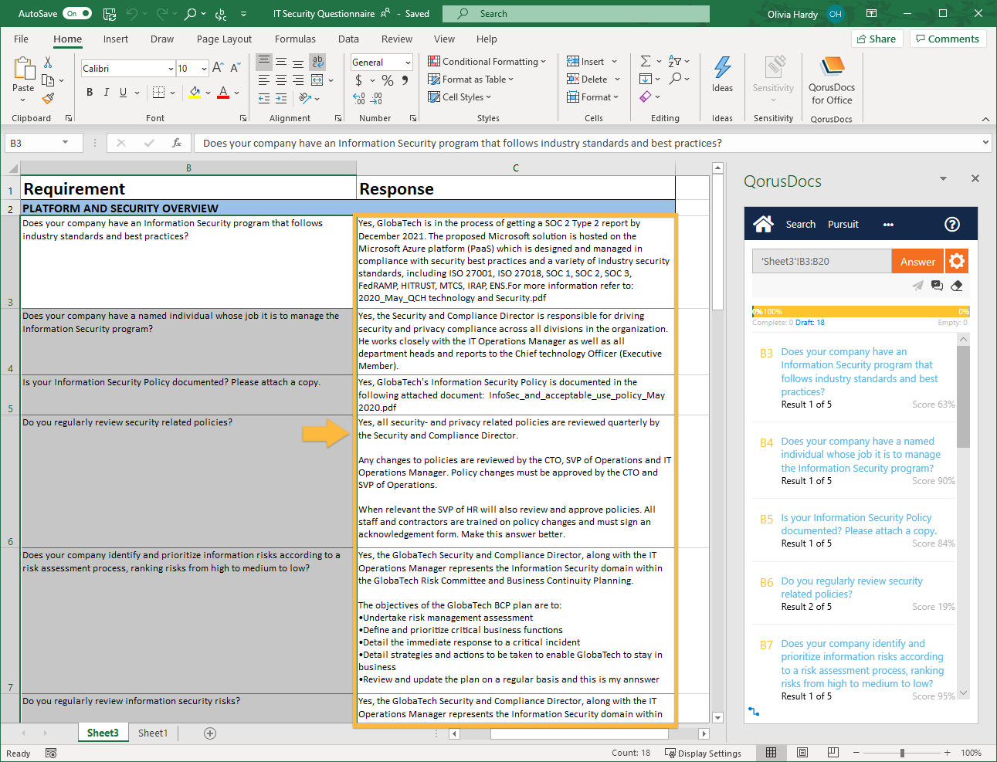
Task: Open font name Calibri dropdown
Action: pos(171,69)
